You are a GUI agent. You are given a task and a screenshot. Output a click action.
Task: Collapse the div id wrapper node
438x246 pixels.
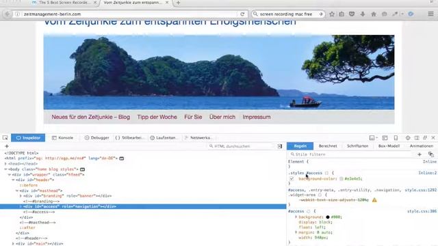tap(9, 175)
